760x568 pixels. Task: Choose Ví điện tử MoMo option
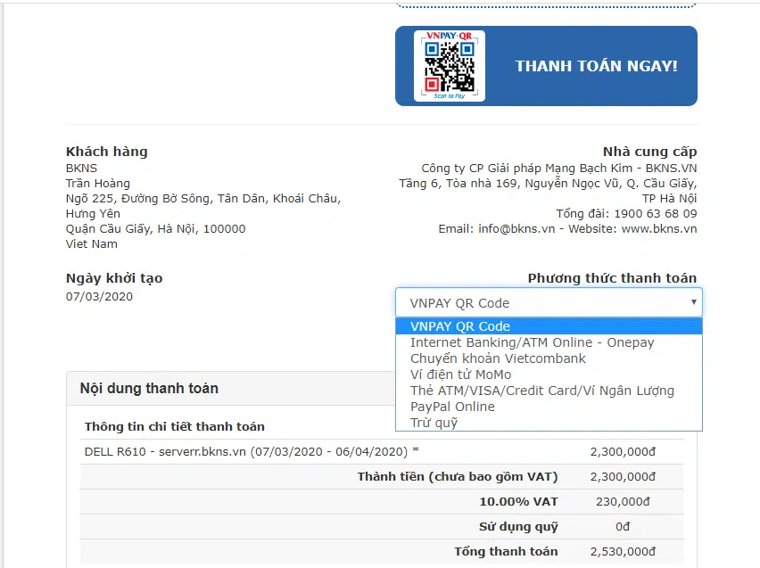click(549, 375)
